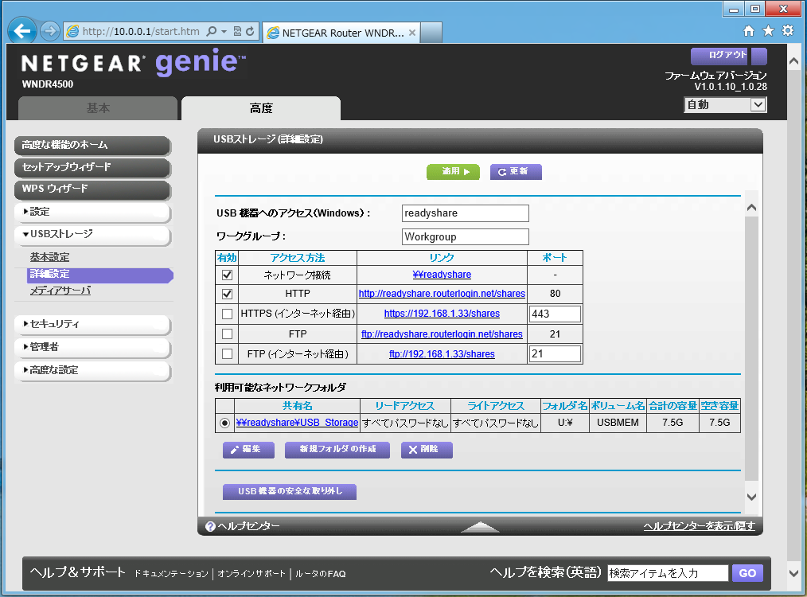Screen dimensions: 807x597
Task: Click the help center question mark icon
Action: 210,526
